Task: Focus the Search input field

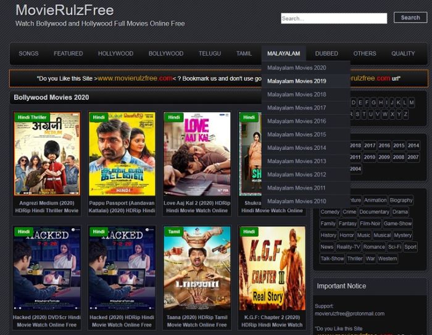Action: 334,19
